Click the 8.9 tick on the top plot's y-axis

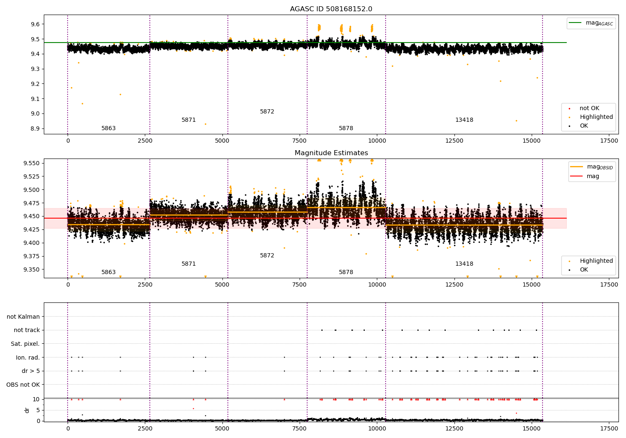[35, 128]
